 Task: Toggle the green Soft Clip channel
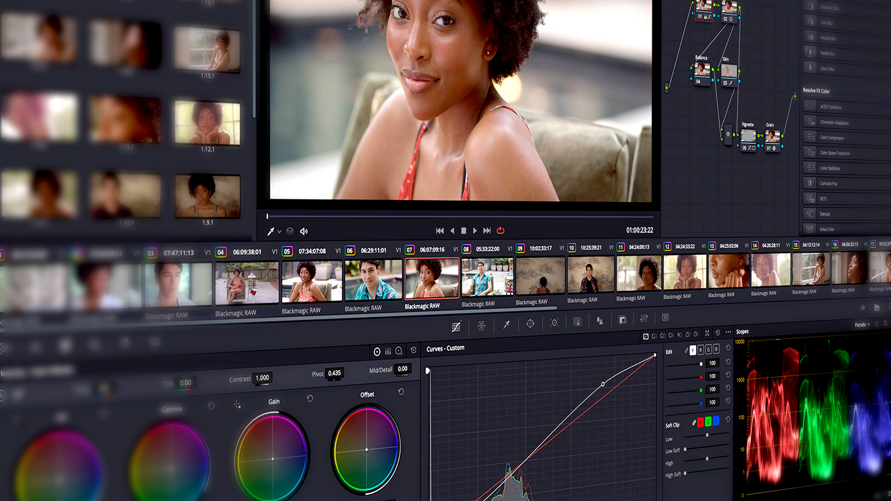[x=708, y=421]
